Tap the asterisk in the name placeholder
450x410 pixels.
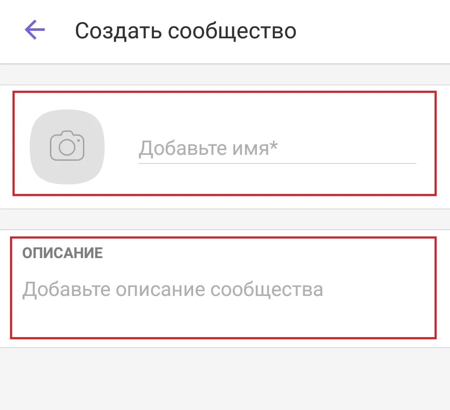point(274,146)
